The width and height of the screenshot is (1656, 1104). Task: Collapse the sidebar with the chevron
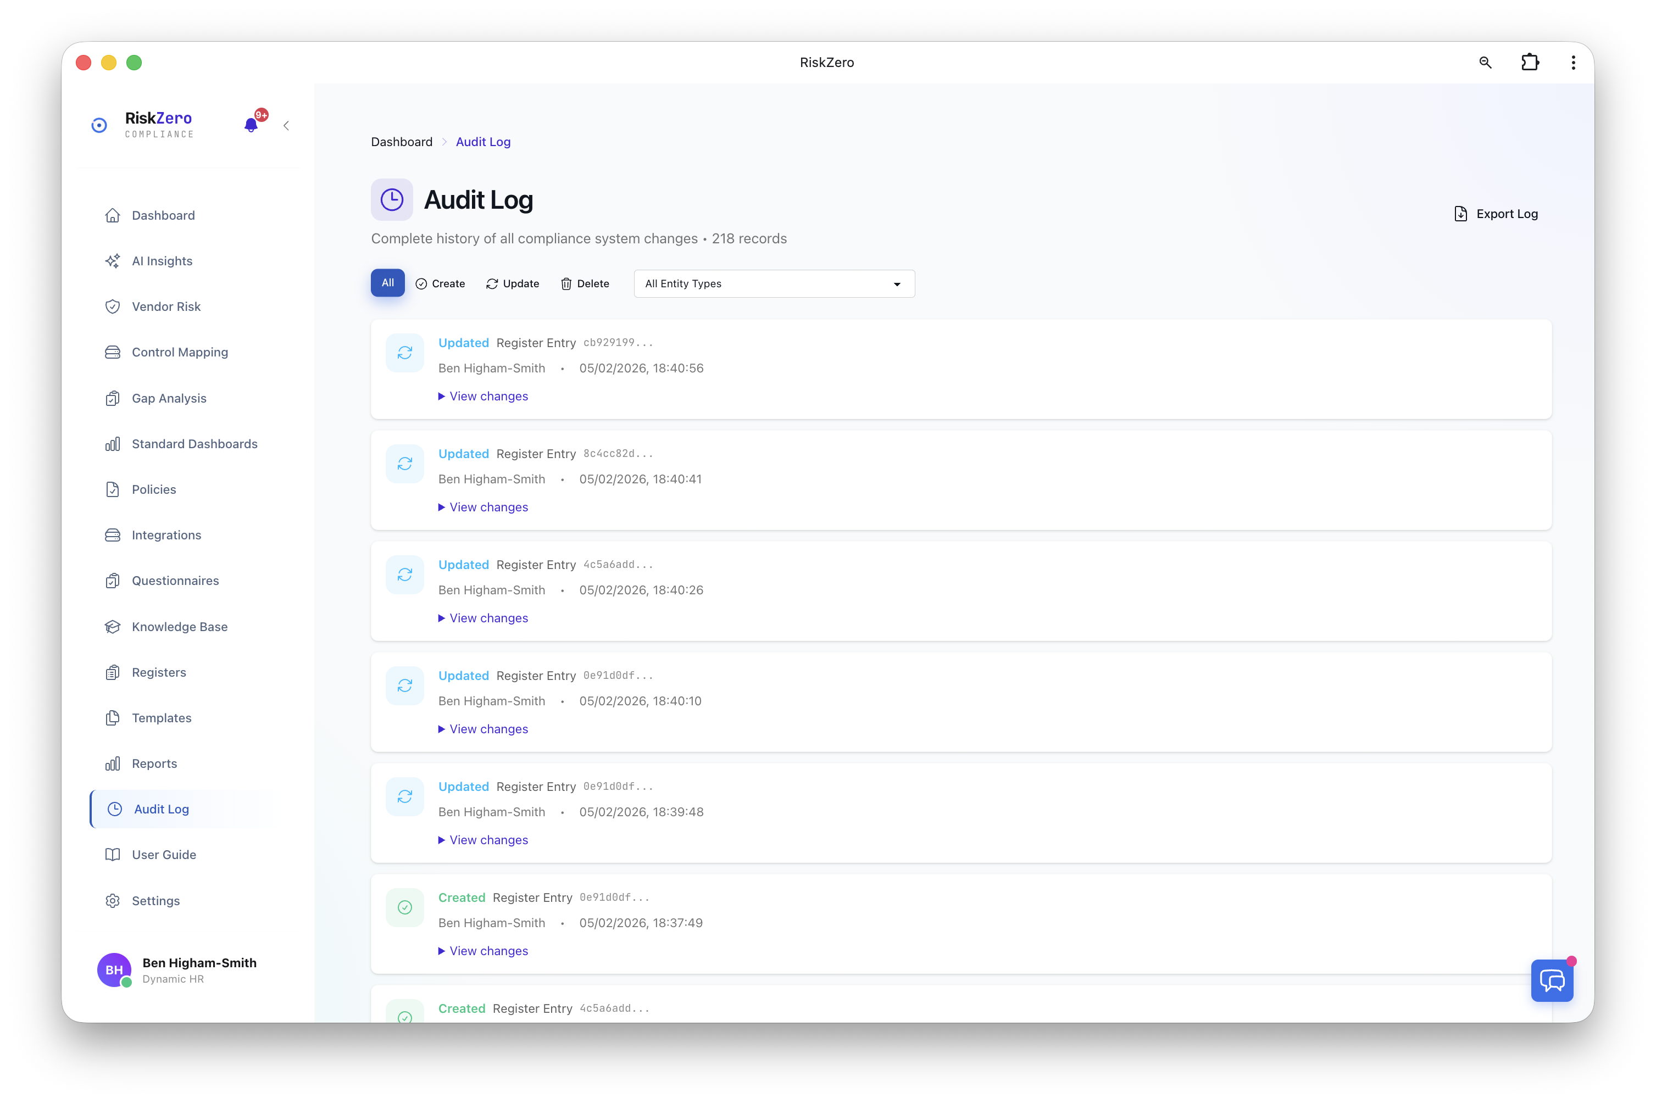click(286, 125)
